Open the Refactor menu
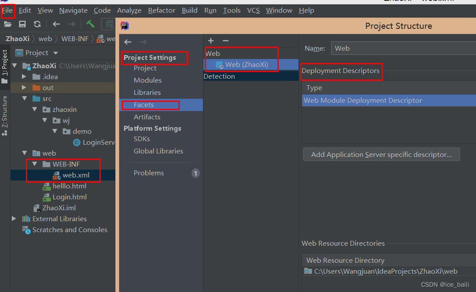The image size is (476, 292). [x=161, y=10]
